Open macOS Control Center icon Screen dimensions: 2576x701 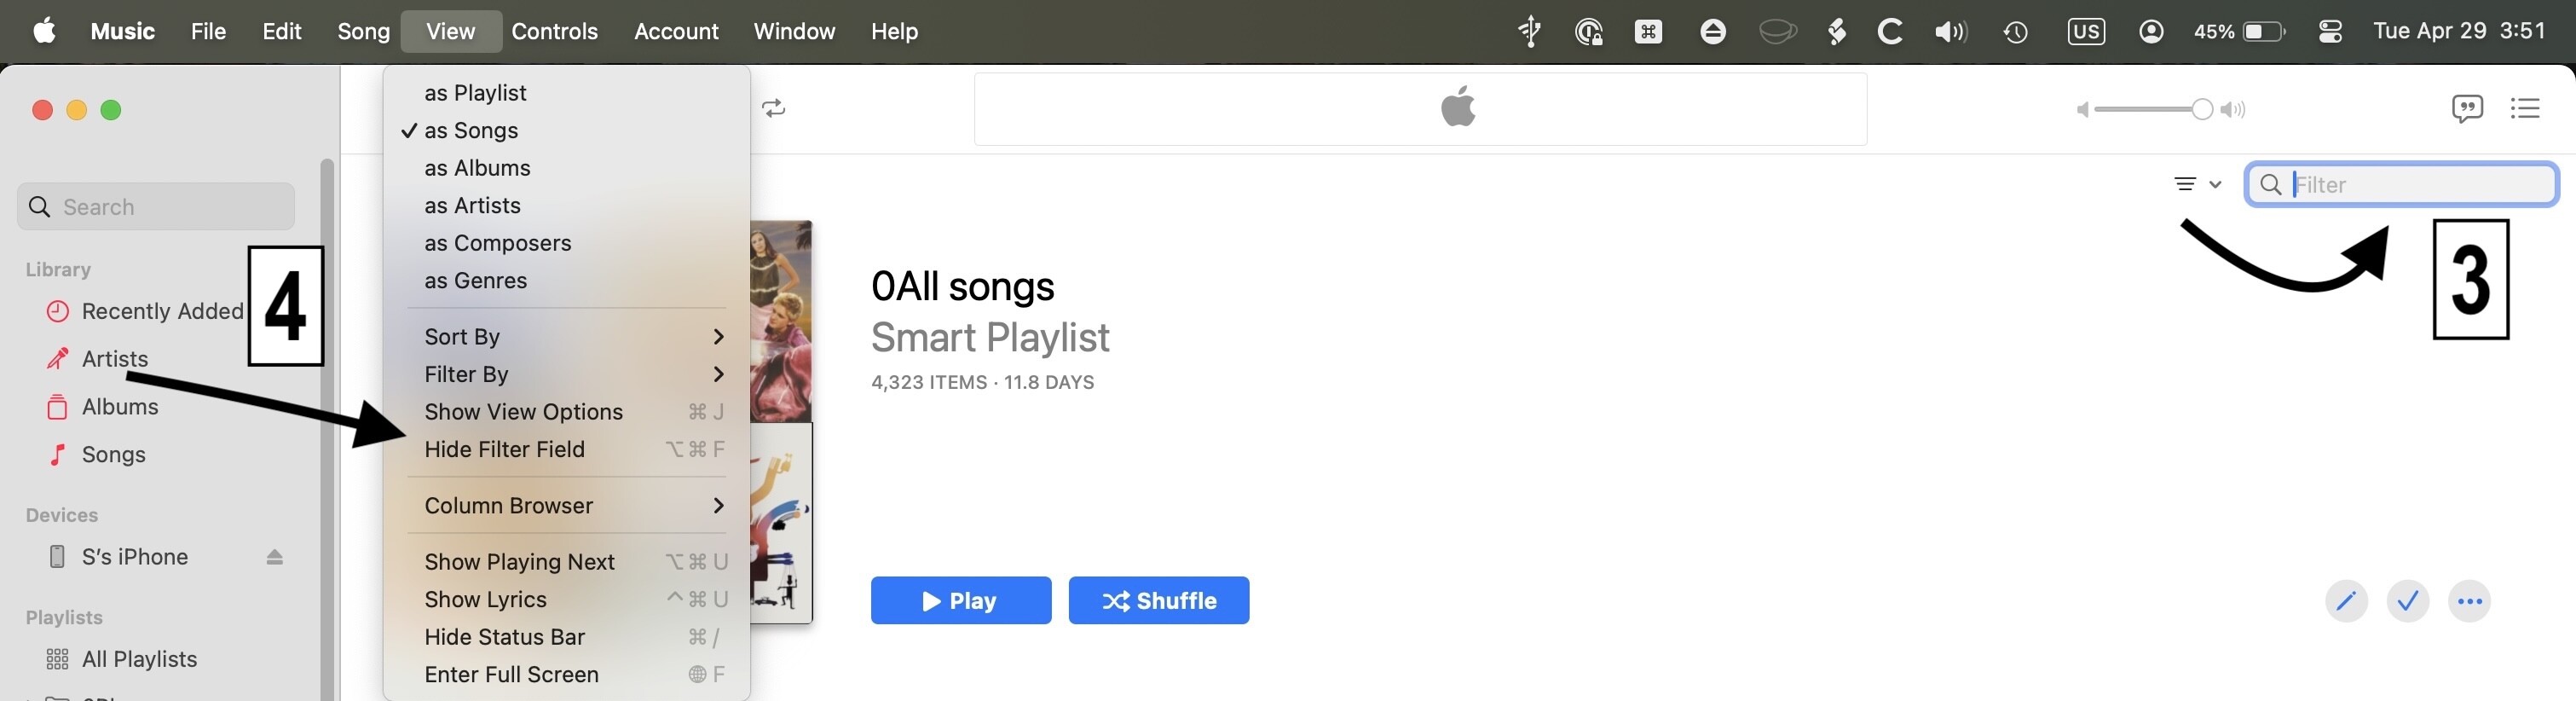(x=2329, y=32)
